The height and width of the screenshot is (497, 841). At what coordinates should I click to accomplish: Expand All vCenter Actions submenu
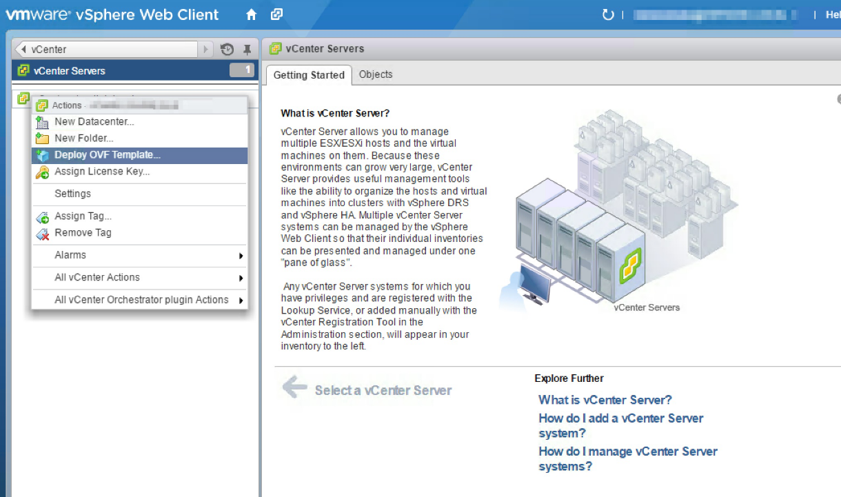pos(140,277)
